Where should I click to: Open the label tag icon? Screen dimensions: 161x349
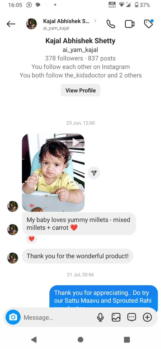(148, 24)
